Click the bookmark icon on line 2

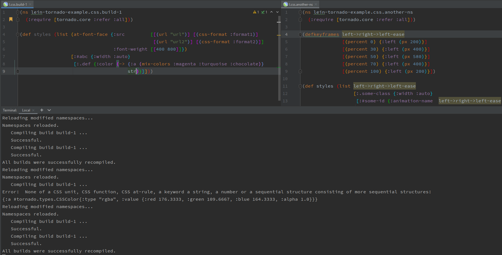[11, 19]
